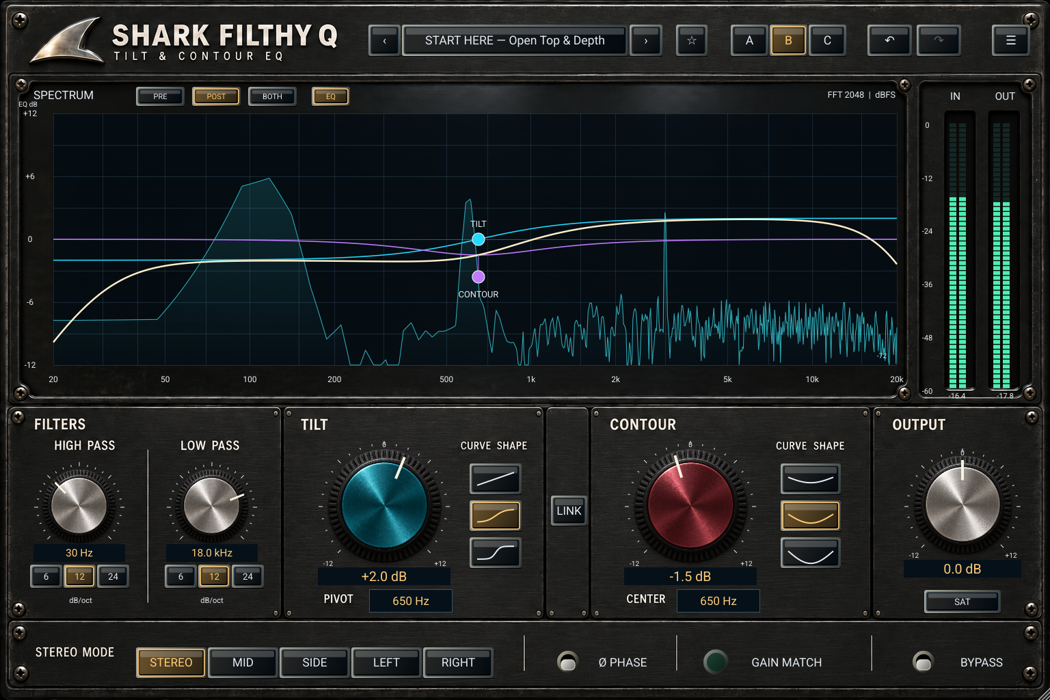The width and height of the screenshot is (1050, 700).
Task: Select the linear tilt curve shape
Action: (x=496, y=479)
